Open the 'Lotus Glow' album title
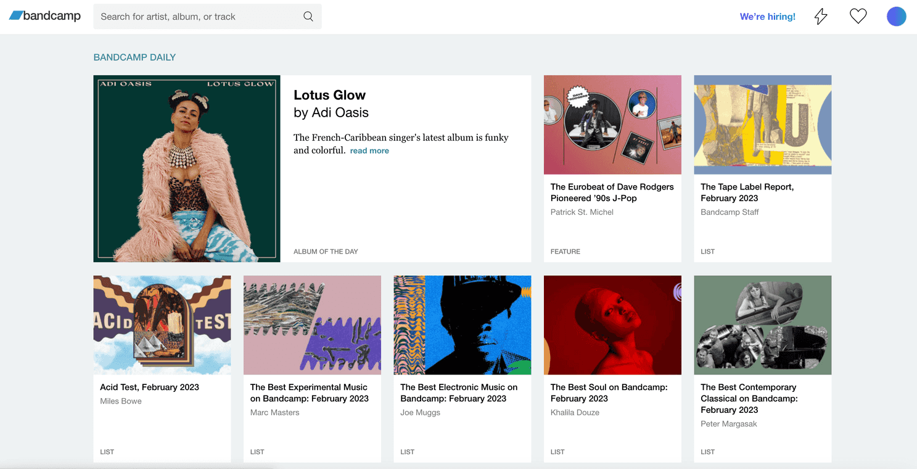 (x=329, y=94)
